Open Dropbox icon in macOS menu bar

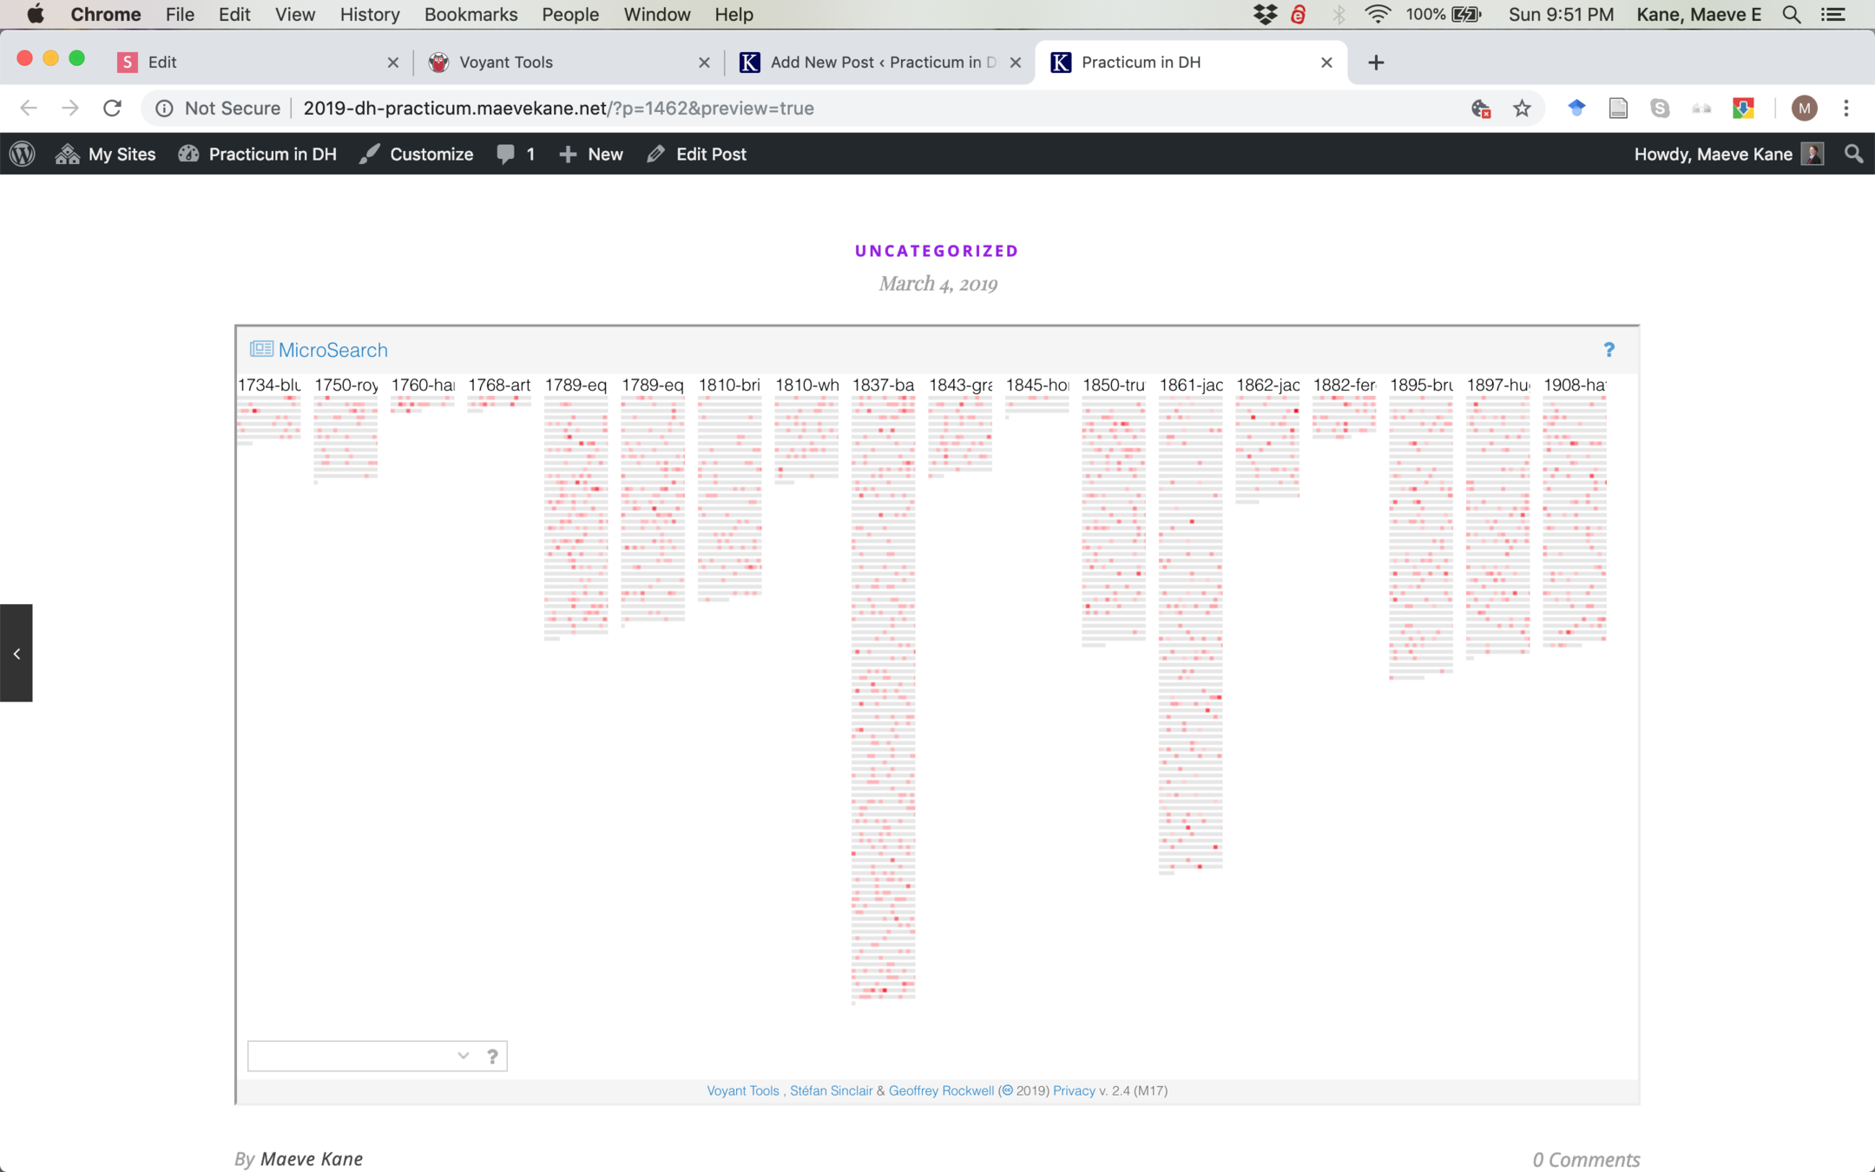point(1265,15)
